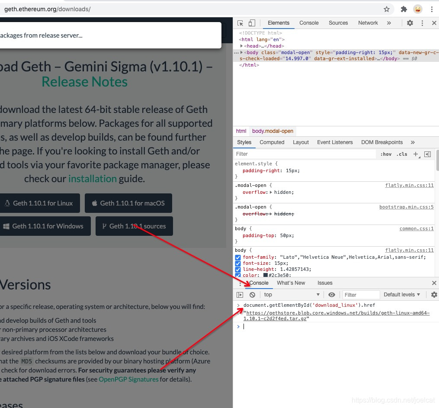
Task: Select the drawer Console tab
Action: pos(258,283)
